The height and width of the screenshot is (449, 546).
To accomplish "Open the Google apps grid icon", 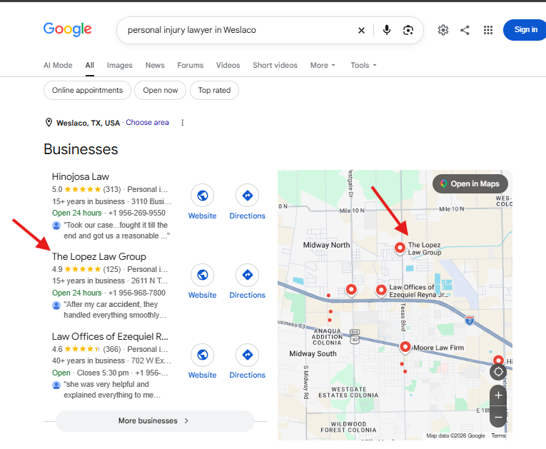I will tap(488, 30).
